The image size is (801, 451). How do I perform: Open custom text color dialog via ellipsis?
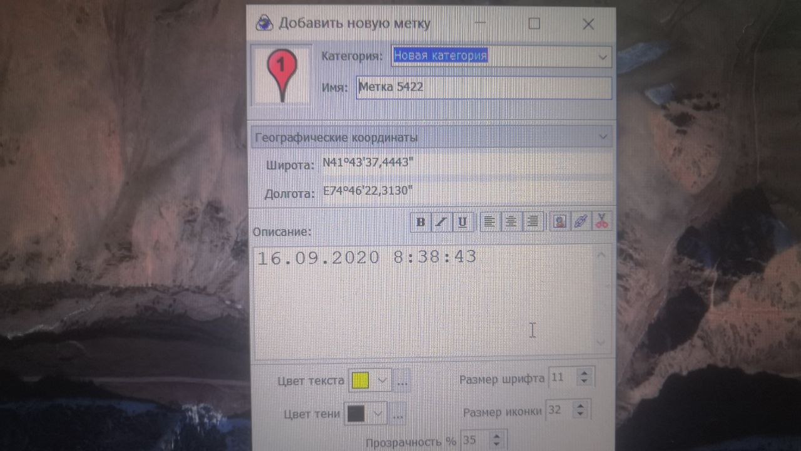(x=402, y=381)
